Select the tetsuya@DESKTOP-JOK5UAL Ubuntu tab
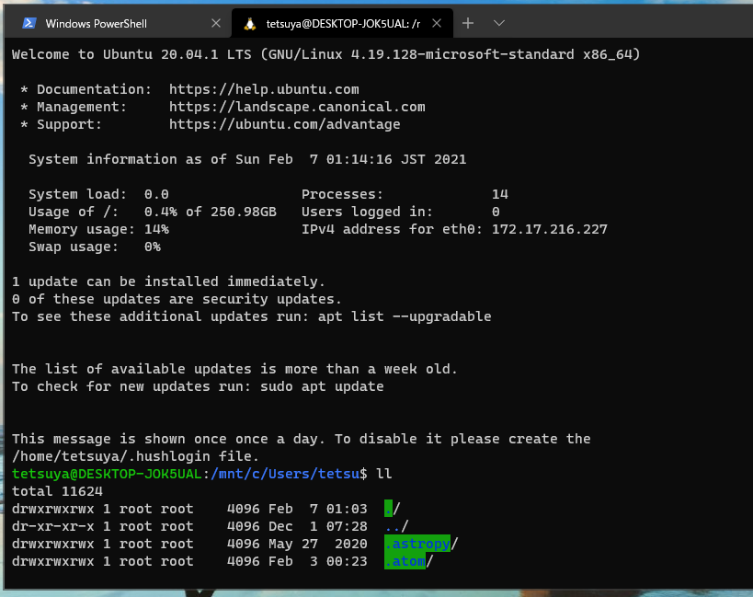The image size is (753, 597). tap(342, 24)
